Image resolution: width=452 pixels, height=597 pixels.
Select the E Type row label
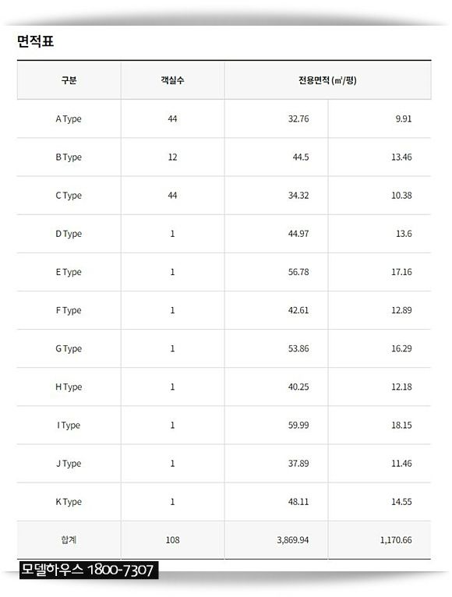[x=69, y=272]
